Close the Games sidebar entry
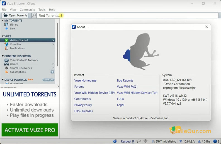 [x=53, y=64]
